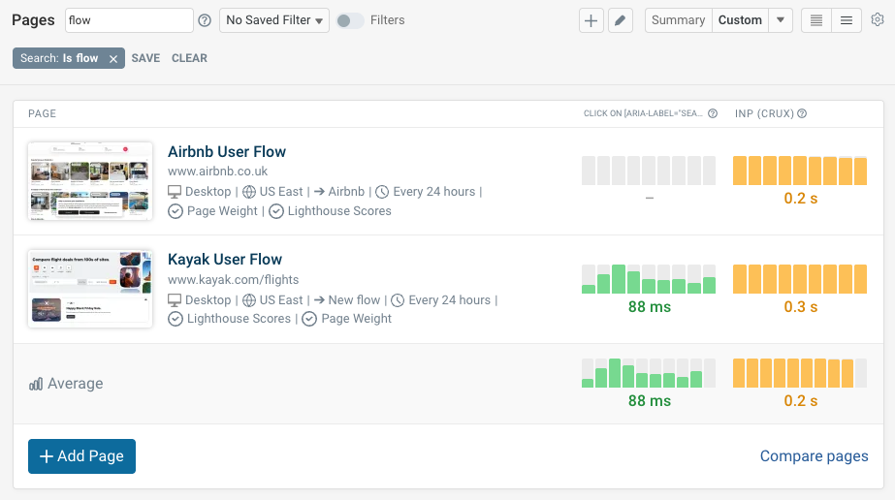Click the Lighthouse Scores check icon in the Kayak row

(176, 319)
